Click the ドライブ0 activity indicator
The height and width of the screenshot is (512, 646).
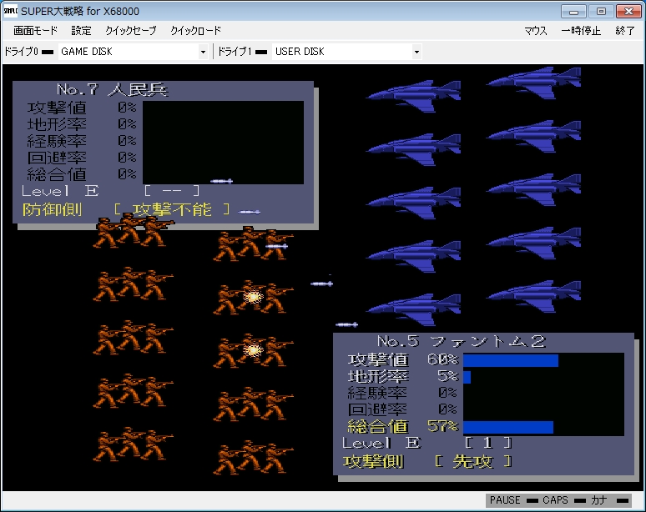48,52
